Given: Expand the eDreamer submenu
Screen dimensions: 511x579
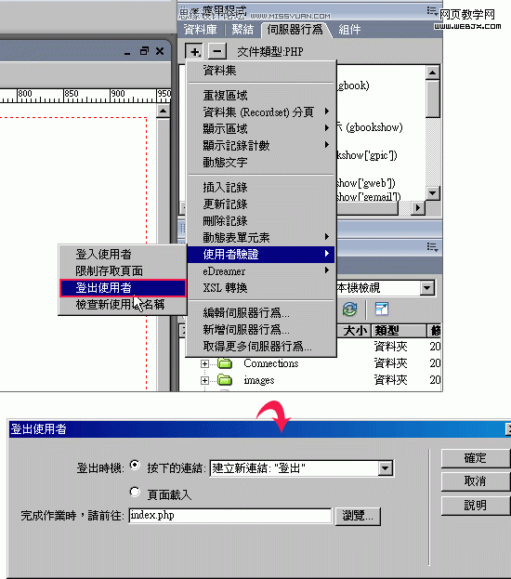Looking at the screenshot, I should tap(261, 271).
